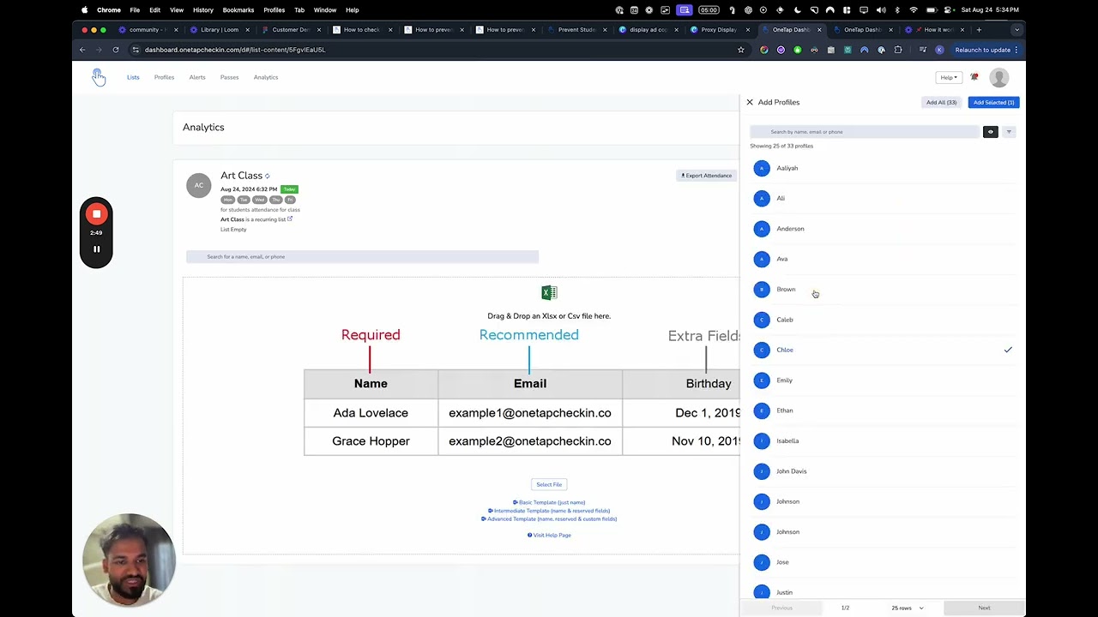Viewport: 1098px width, 617px height.
Task: Focus the profile search by name field
Action: click(864, 132)
